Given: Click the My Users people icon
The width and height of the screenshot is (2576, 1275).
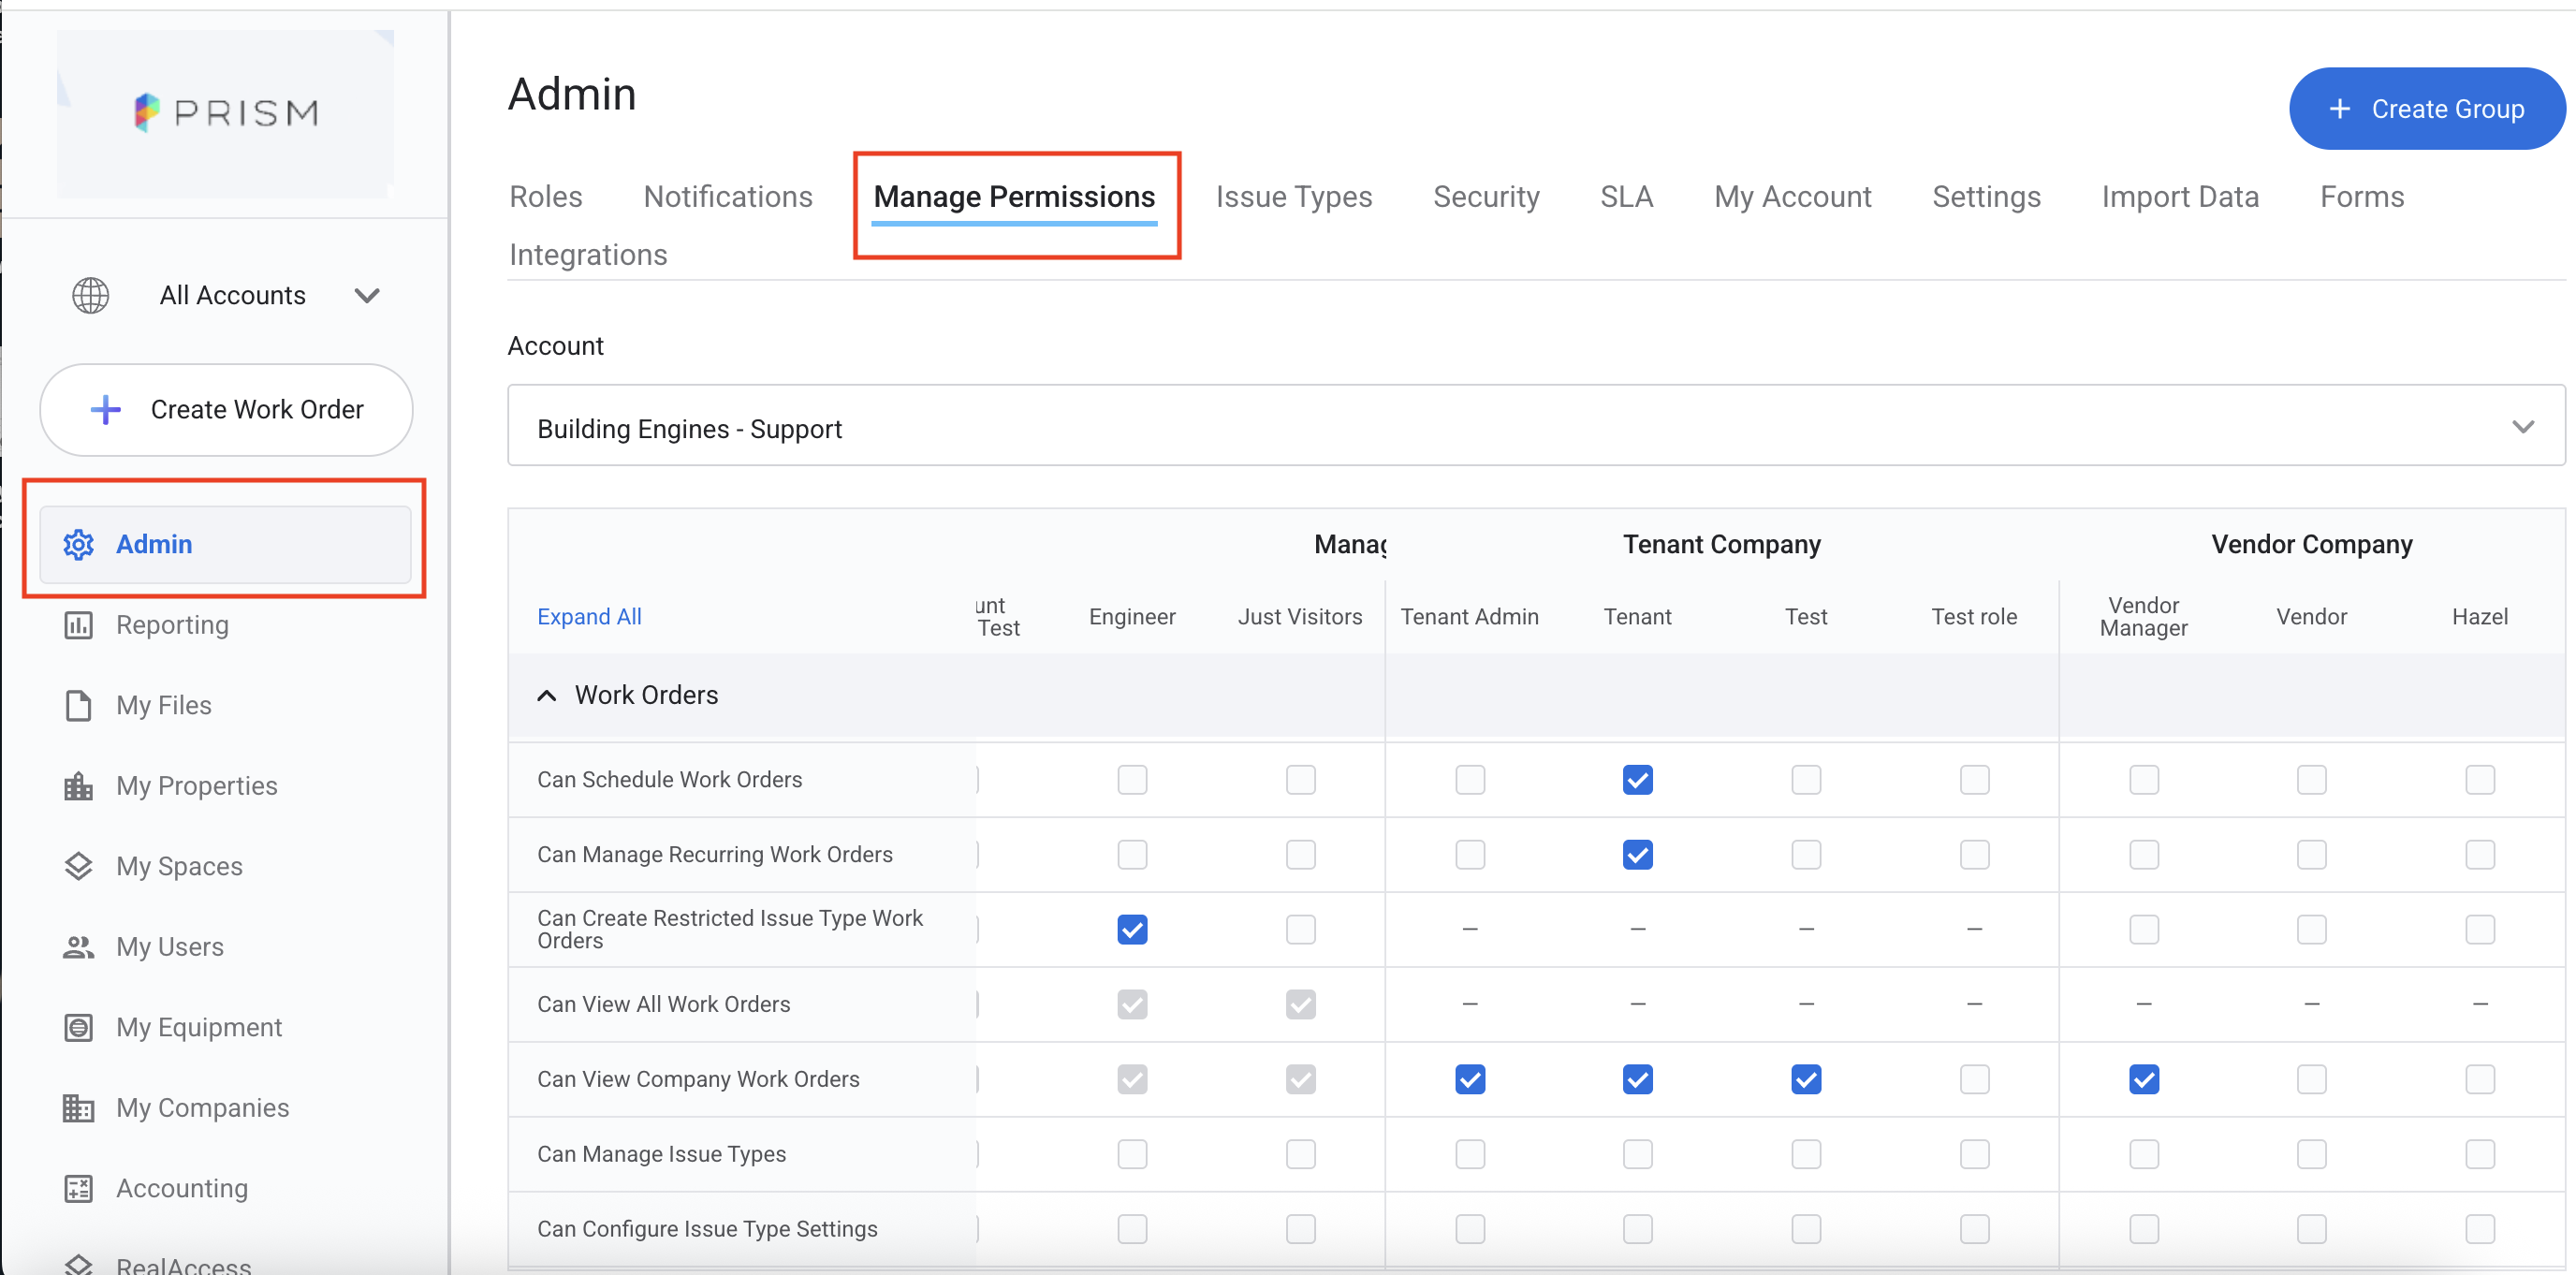Looking at the screenshot, I should tap(78, 947).
